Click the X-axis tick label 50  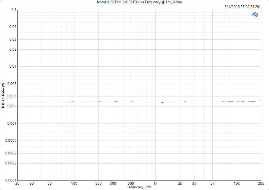(x=50, y=184)
